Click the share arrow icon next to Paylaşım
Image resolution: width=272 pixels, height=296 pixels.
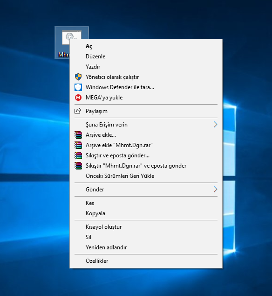pos(78,111)
